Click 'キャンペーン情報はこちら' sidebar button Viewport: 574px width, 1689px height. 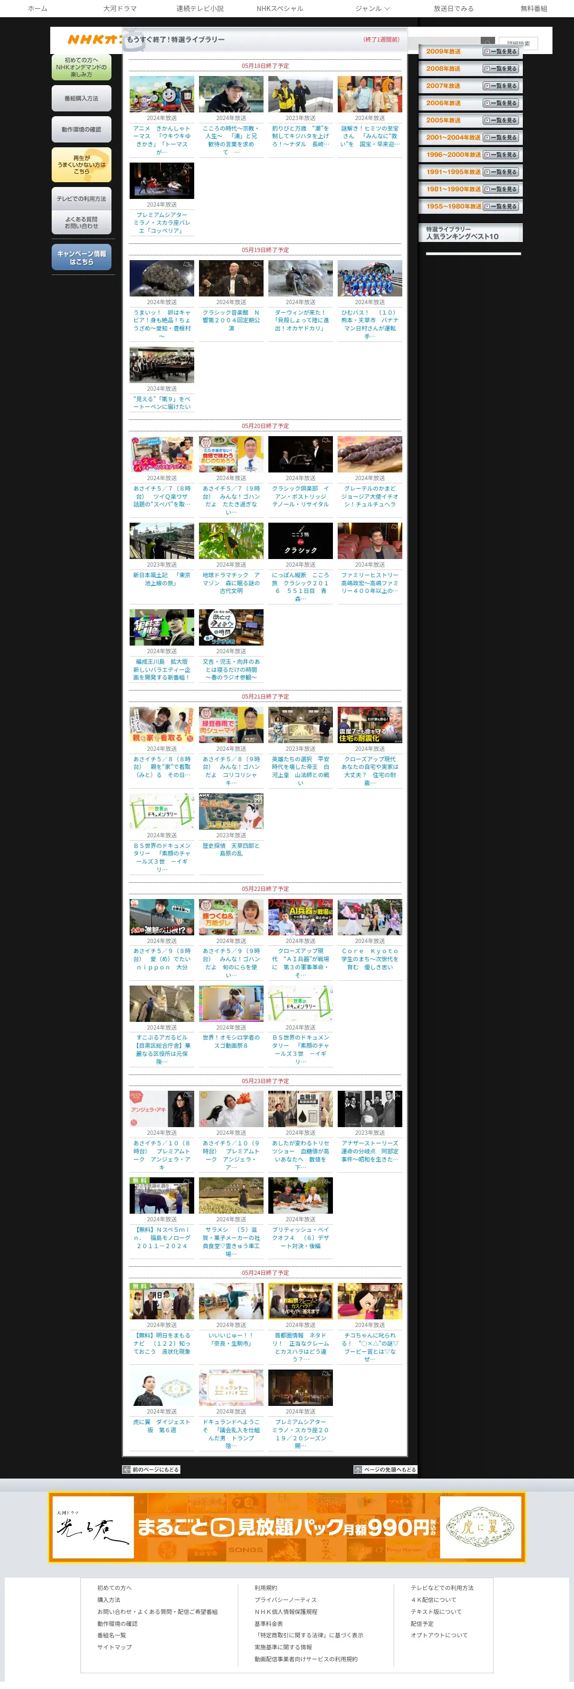[x=81, y=258]
